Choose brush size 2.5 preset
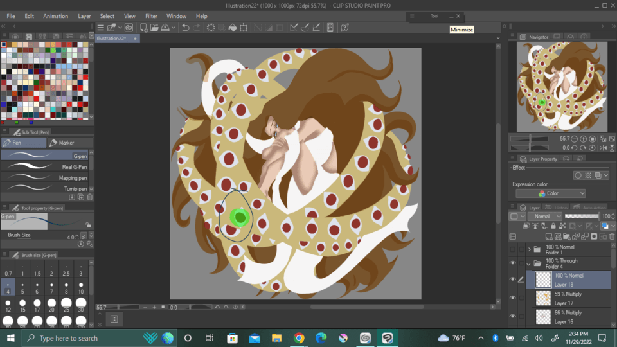Viewport: 617px width, 347px height. click(x=66, y=271)
